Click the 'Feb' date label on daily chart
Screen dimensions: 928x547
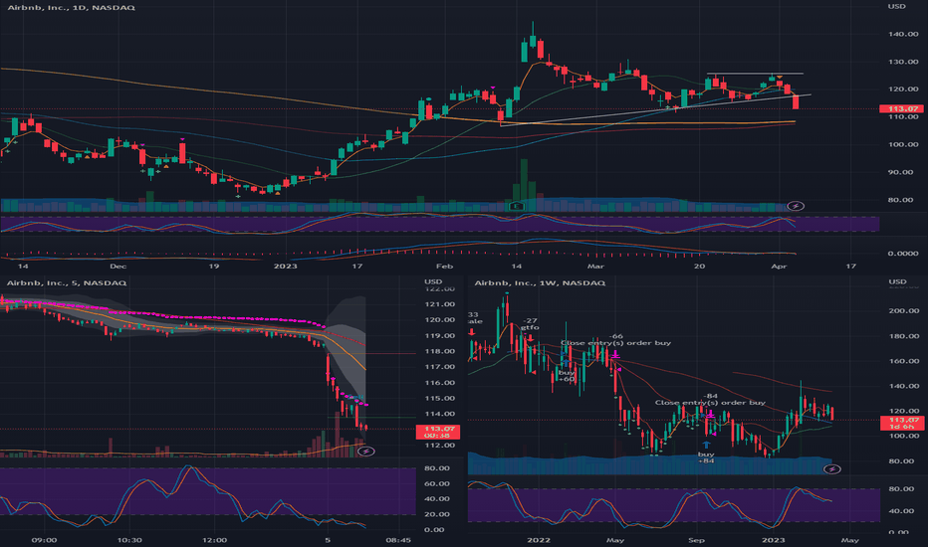(x=444, y=267)
